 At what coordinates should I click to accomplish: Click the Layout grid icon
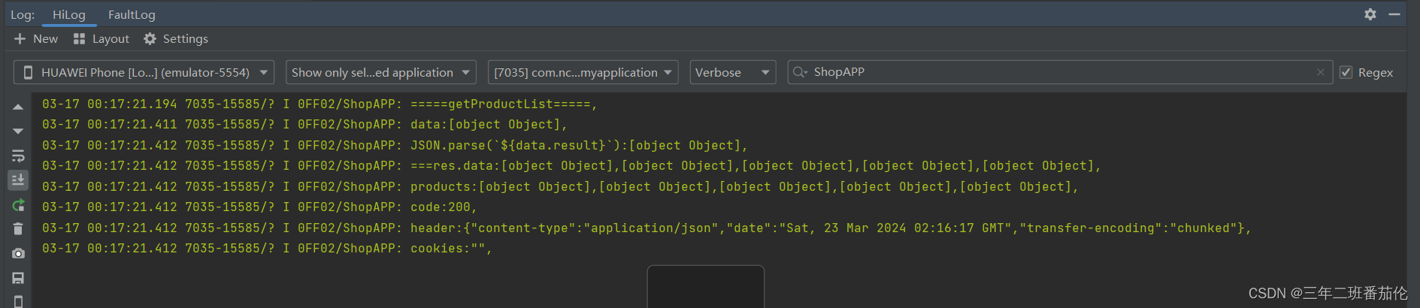click(x=79, y=38)
